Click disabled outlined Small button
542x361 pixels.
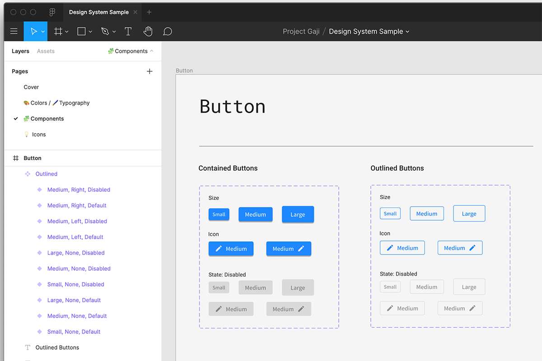click(x=390, y=287)
